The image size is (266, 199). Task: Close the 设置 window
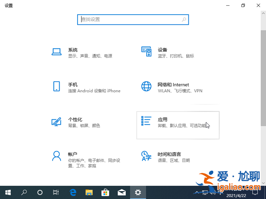click(258, 5)
